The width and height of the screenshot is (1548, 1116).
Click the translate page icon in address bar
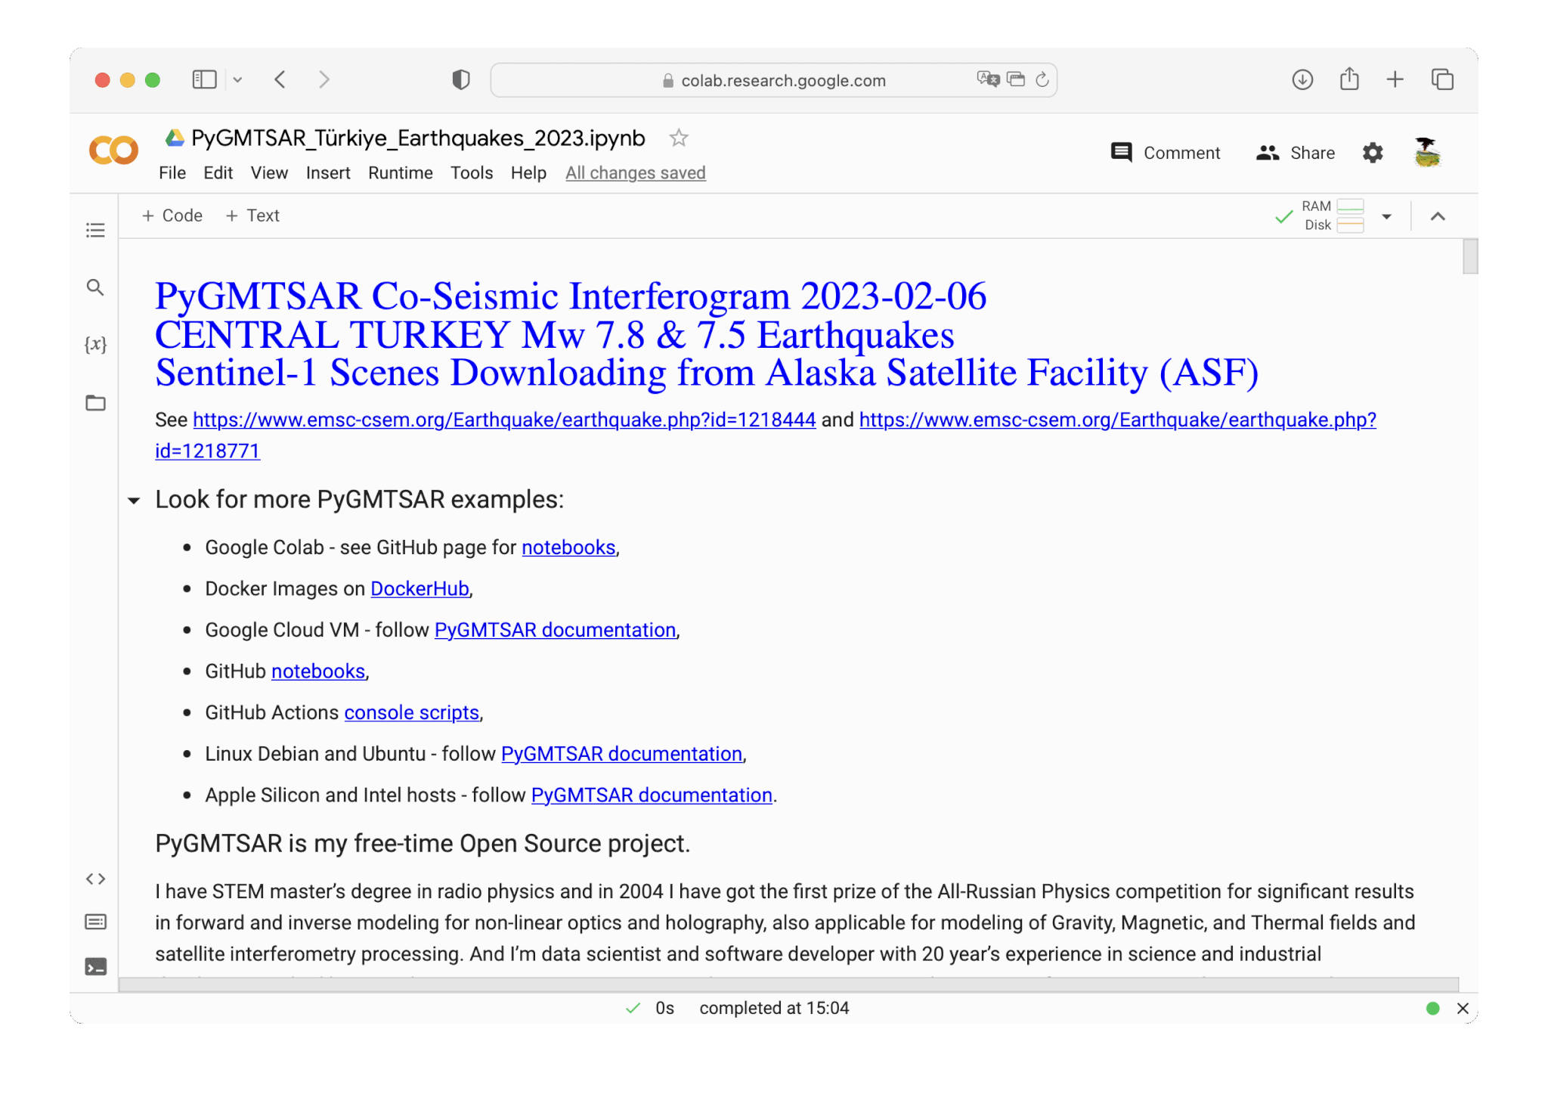[x=988, y=79]
